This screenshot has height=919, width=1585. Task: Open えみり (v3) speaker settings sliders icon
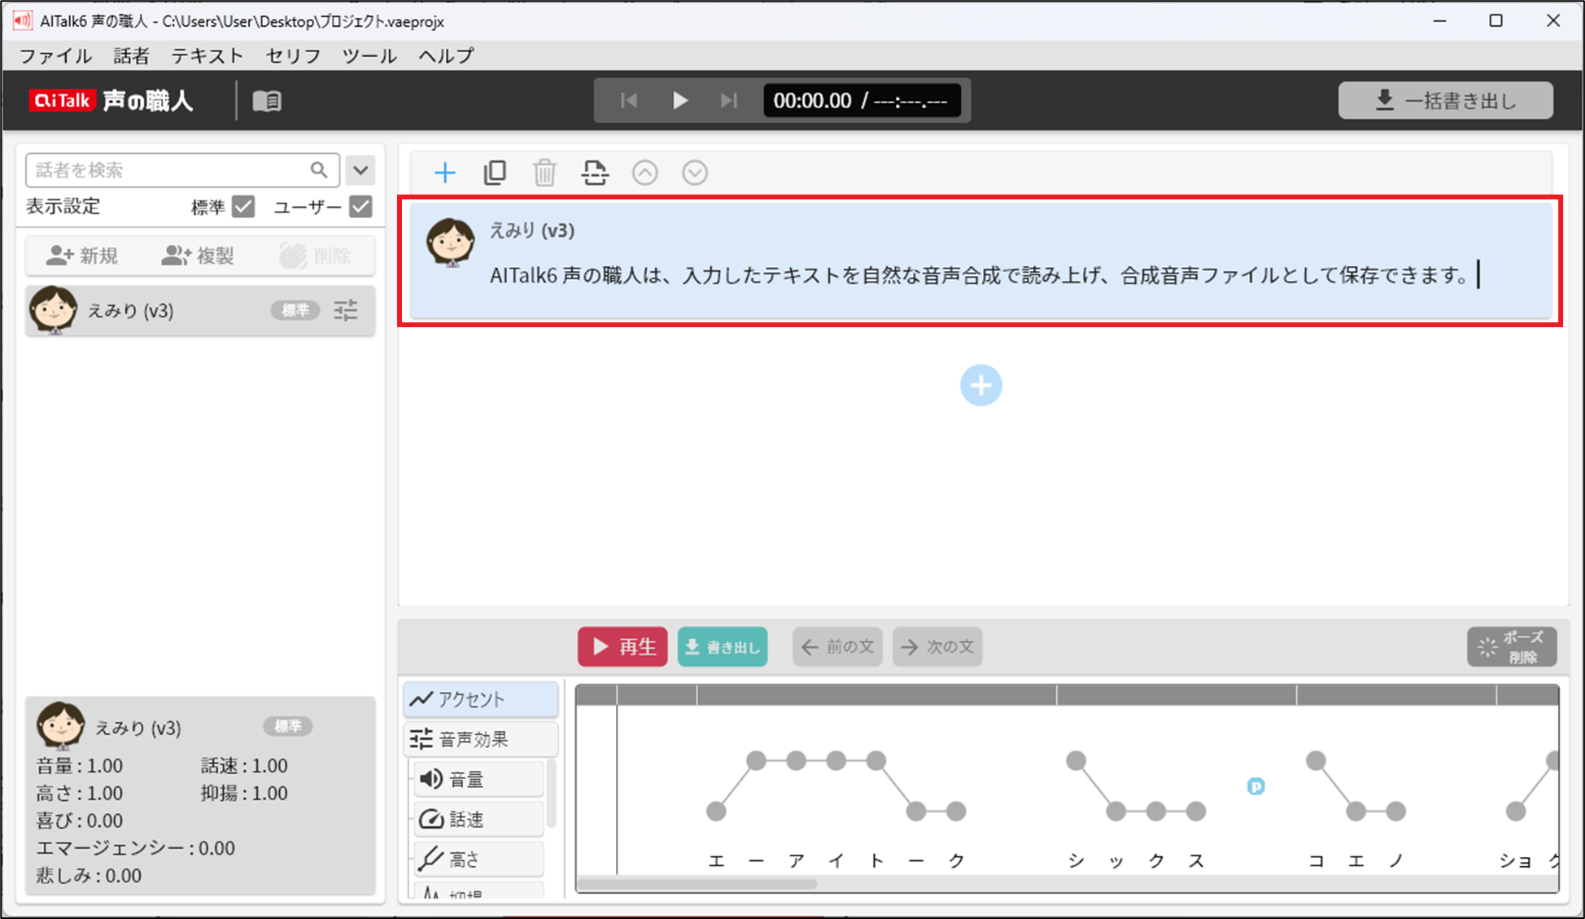coord(346,310)
